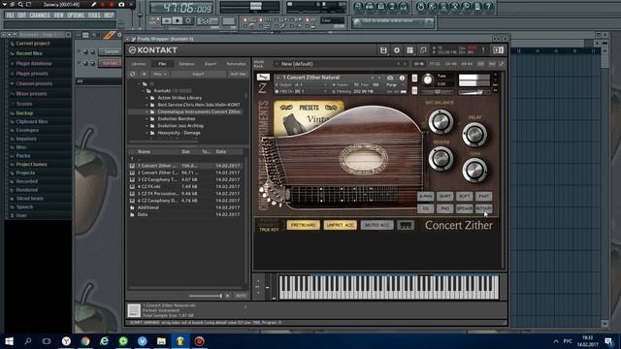Switch to the Expert tab
Screen dimensions: 621x349
(211, 64)
